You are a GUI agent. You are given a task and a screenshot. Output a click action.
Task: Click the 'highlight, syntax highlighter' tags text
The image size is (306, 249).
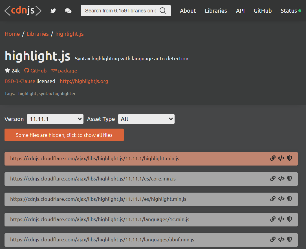coord(47,94)
